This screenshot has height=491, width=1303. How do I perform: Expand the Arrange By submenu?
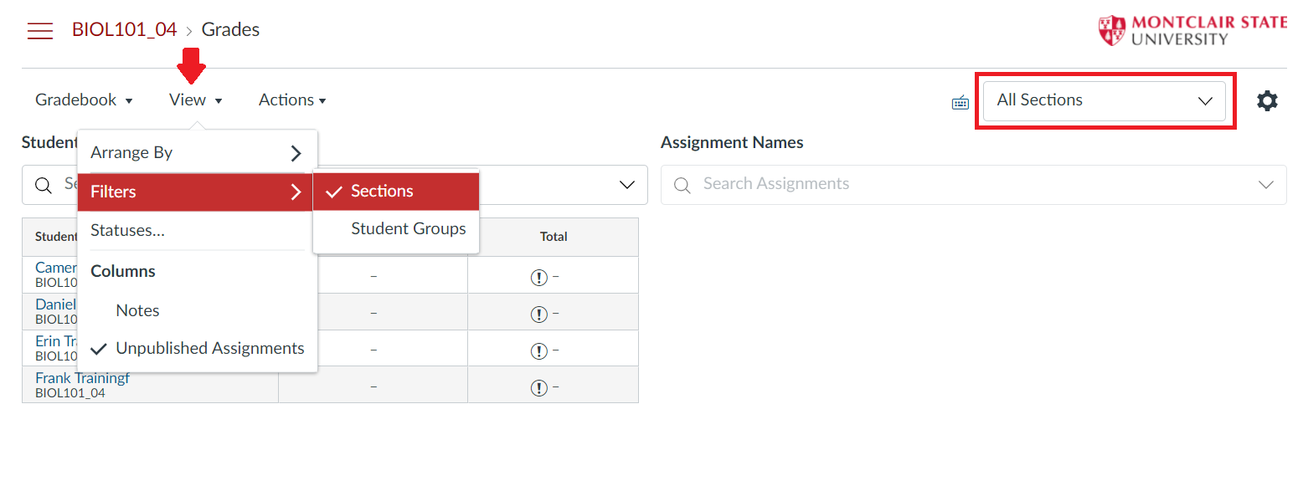click(x=131, y=152)
